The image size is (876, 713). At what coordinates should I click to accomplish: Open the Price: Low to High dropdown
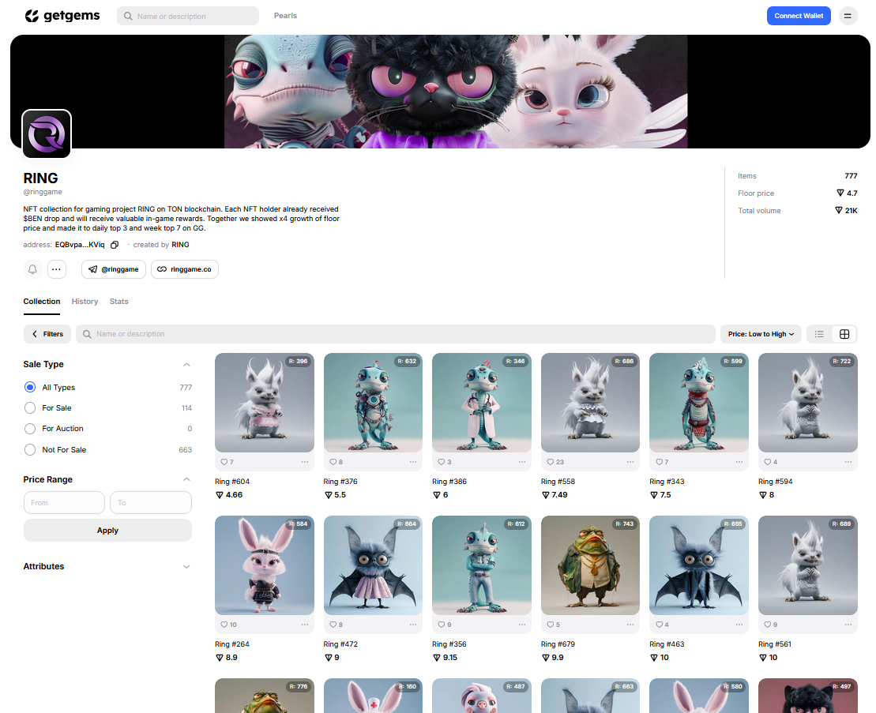point(761,334)
